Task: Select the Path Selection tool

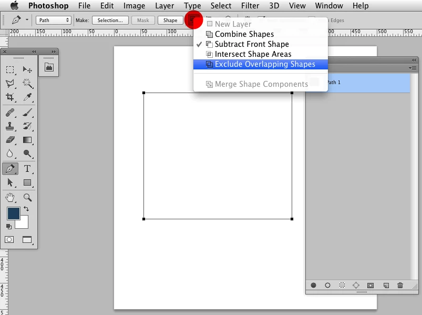Action: [10, 182]
